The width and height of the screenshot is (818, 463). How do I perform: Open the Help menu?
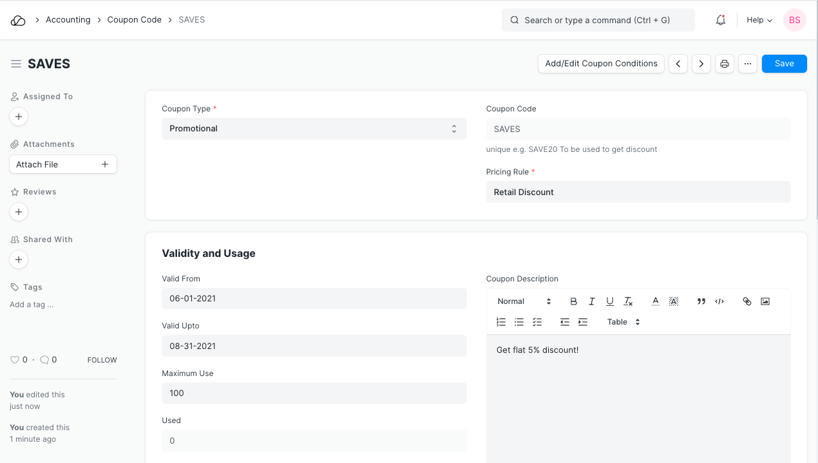759,20
